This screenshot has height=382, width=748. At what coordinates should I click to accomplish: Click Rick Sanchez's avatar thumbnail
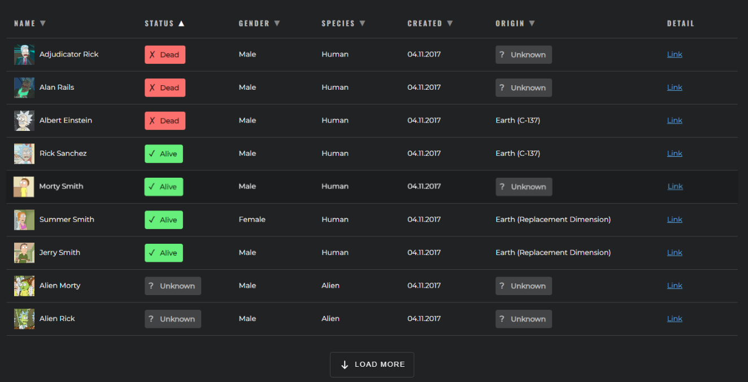(24, 153)
